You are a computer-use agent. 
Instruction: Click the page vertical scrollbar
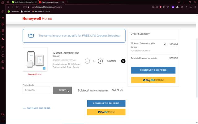pos(197,68)
